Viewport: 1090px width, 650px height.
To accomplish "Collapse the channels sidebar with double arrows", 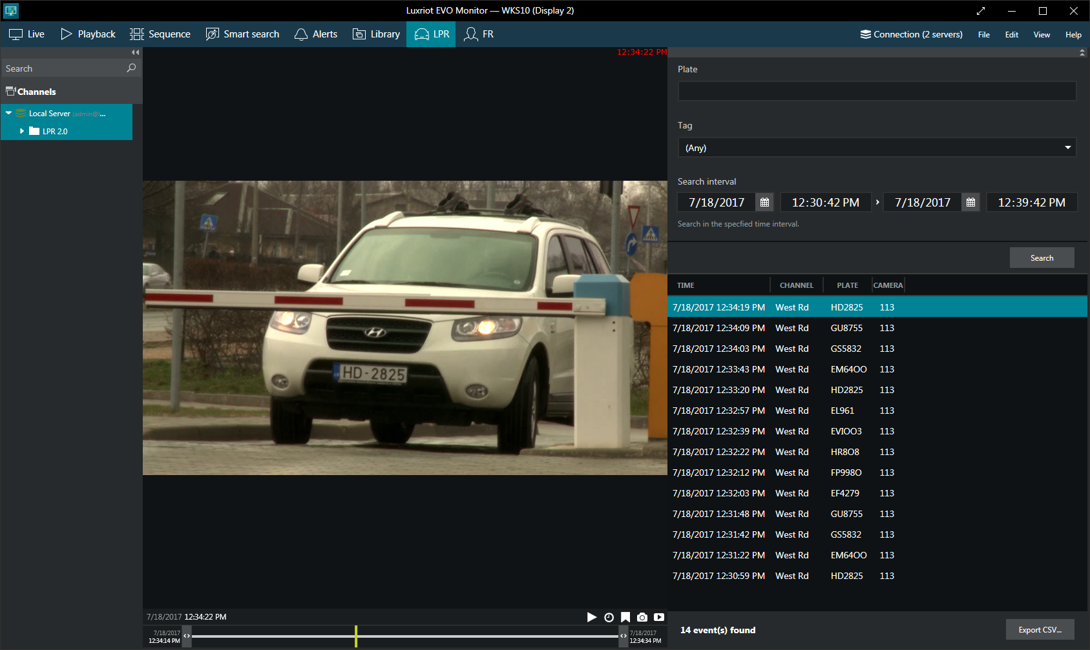I will point(135,52).
